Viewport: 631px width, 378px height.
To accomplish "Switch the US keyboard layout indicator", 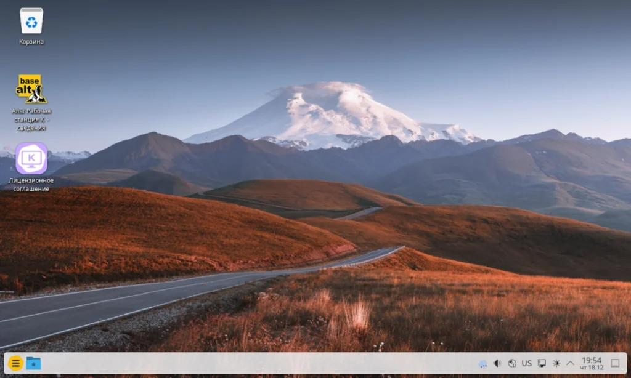I will [526, 363].
